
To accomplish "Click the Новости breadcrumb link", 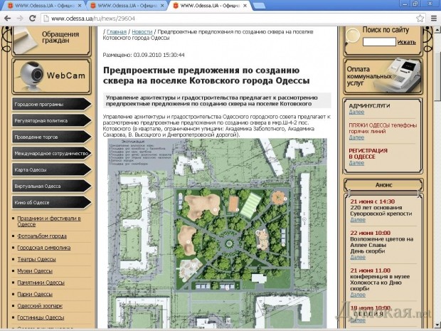I will [142, 33].
